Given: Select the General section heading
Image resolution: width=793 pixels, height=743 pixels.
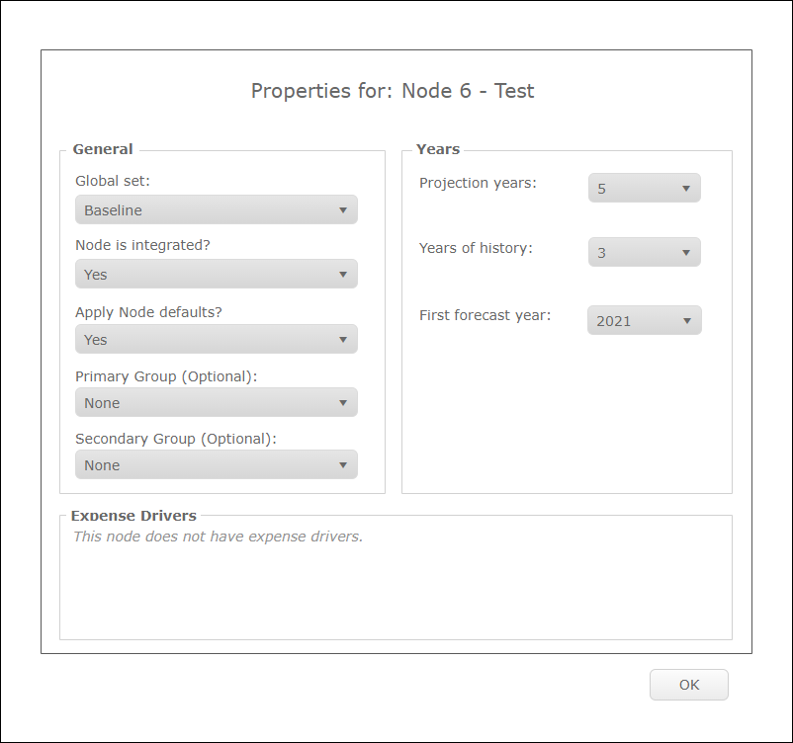Looking at the screenshot, I should [x=103, y=149].
